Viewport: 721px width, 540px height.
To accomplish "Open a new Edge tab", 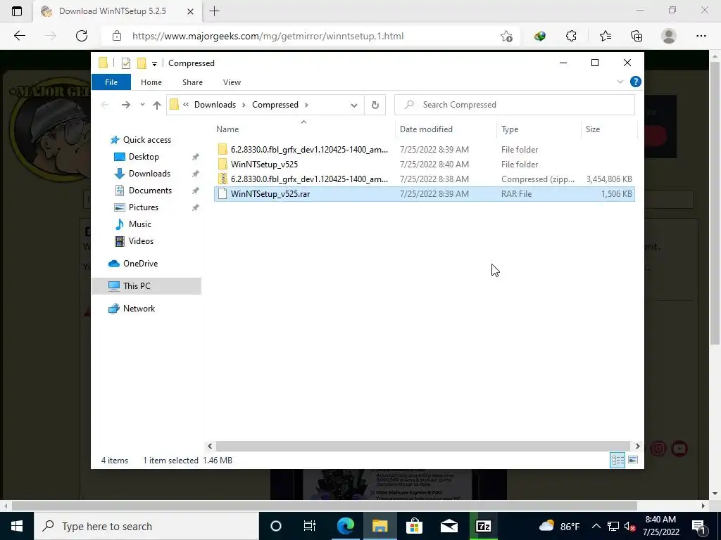I will tap(214, 11).
